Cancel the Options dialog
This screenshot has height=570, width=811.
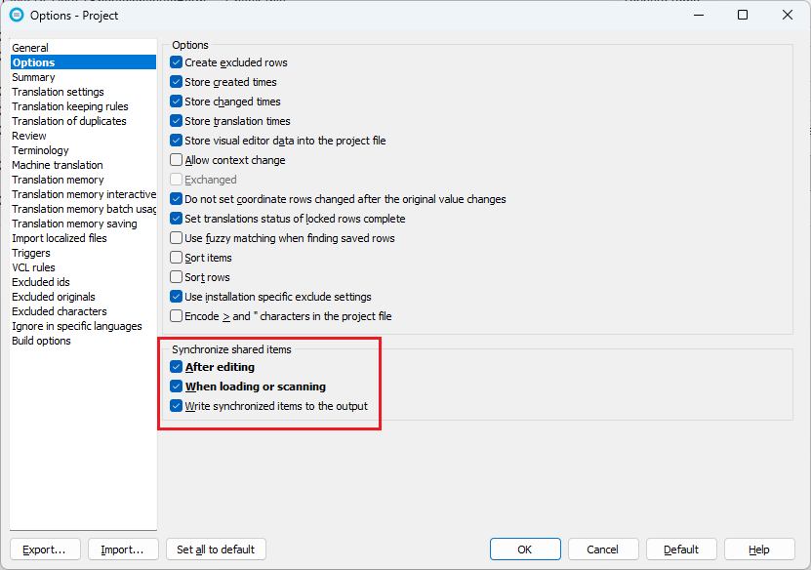tap(603, 550)
